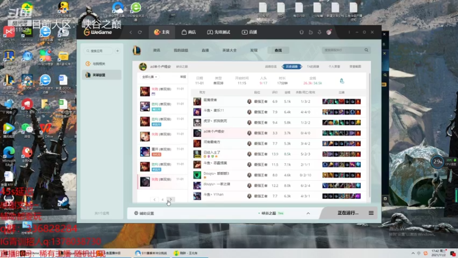This screenshot has width=458, height=258.
Task: Click player name 斗鱼丶Y1han
Action: pos(214,194)
